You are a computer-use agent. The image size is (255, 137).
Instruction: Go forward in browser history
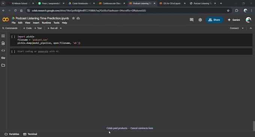(x=9, y=10)
